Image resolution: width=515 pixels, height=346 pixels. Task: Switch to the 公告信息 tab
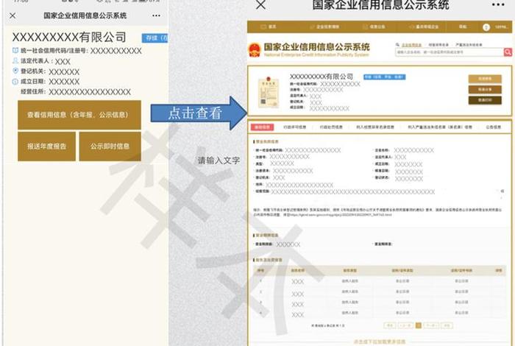coord(494,127)
